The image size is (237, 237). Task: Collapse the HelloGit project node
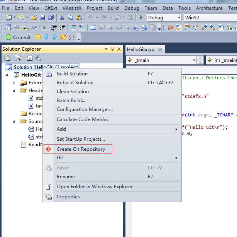7,75
